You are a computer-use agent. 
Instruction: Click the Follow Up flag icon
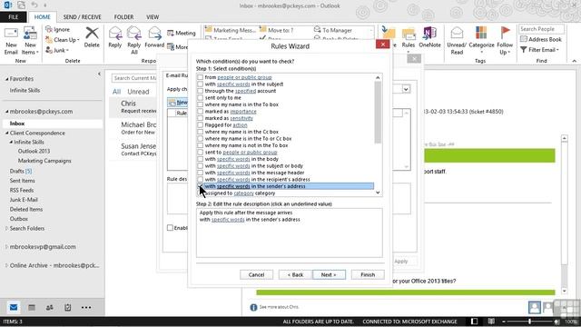click(505, 33)
